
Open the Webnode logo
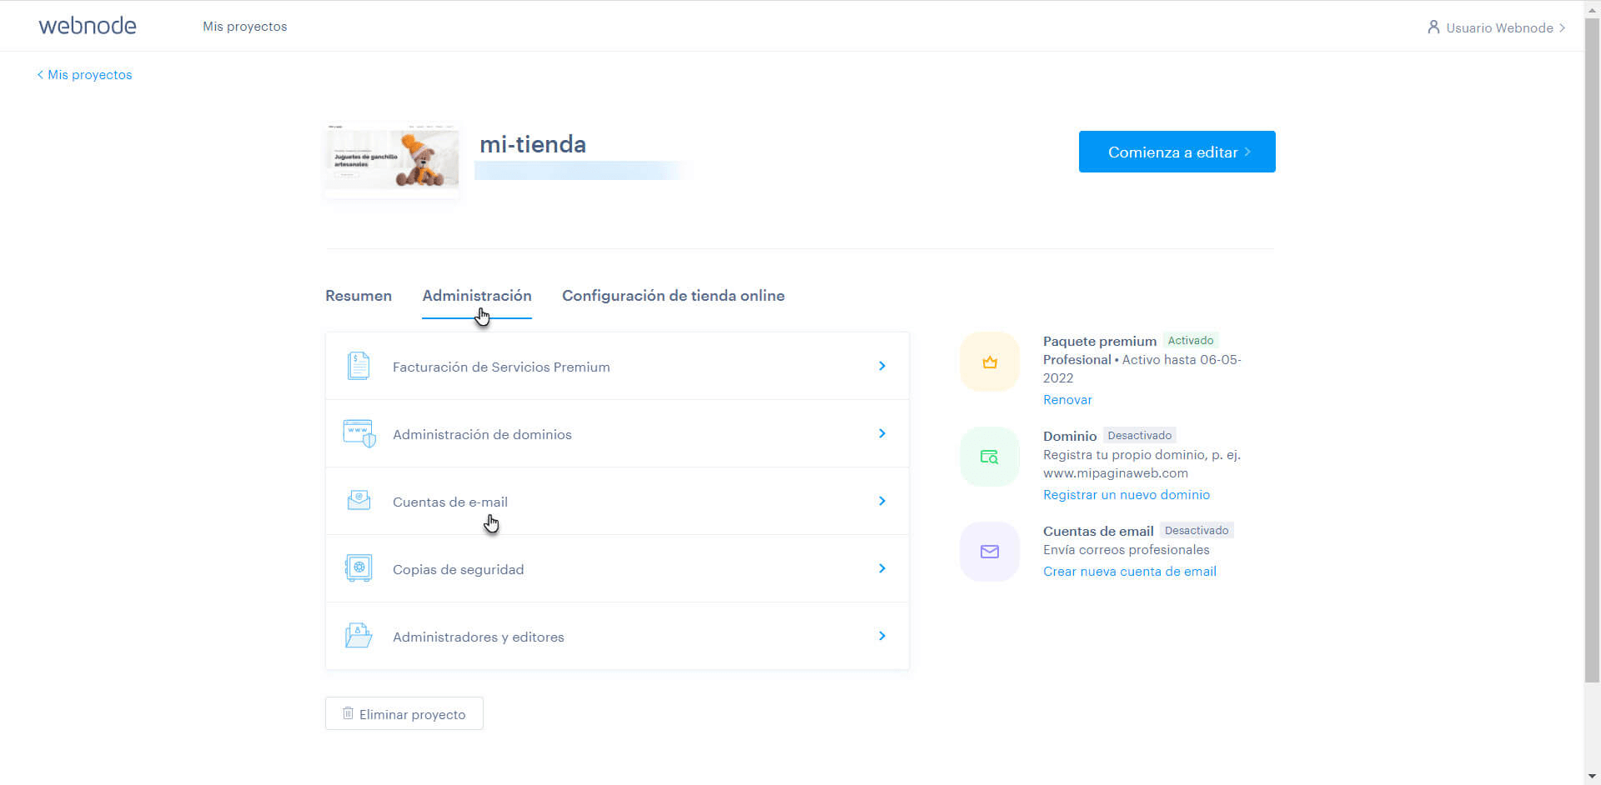(88, 25)
